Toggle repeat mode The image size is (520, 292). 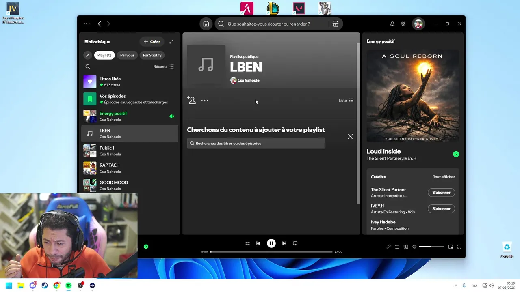295,243
